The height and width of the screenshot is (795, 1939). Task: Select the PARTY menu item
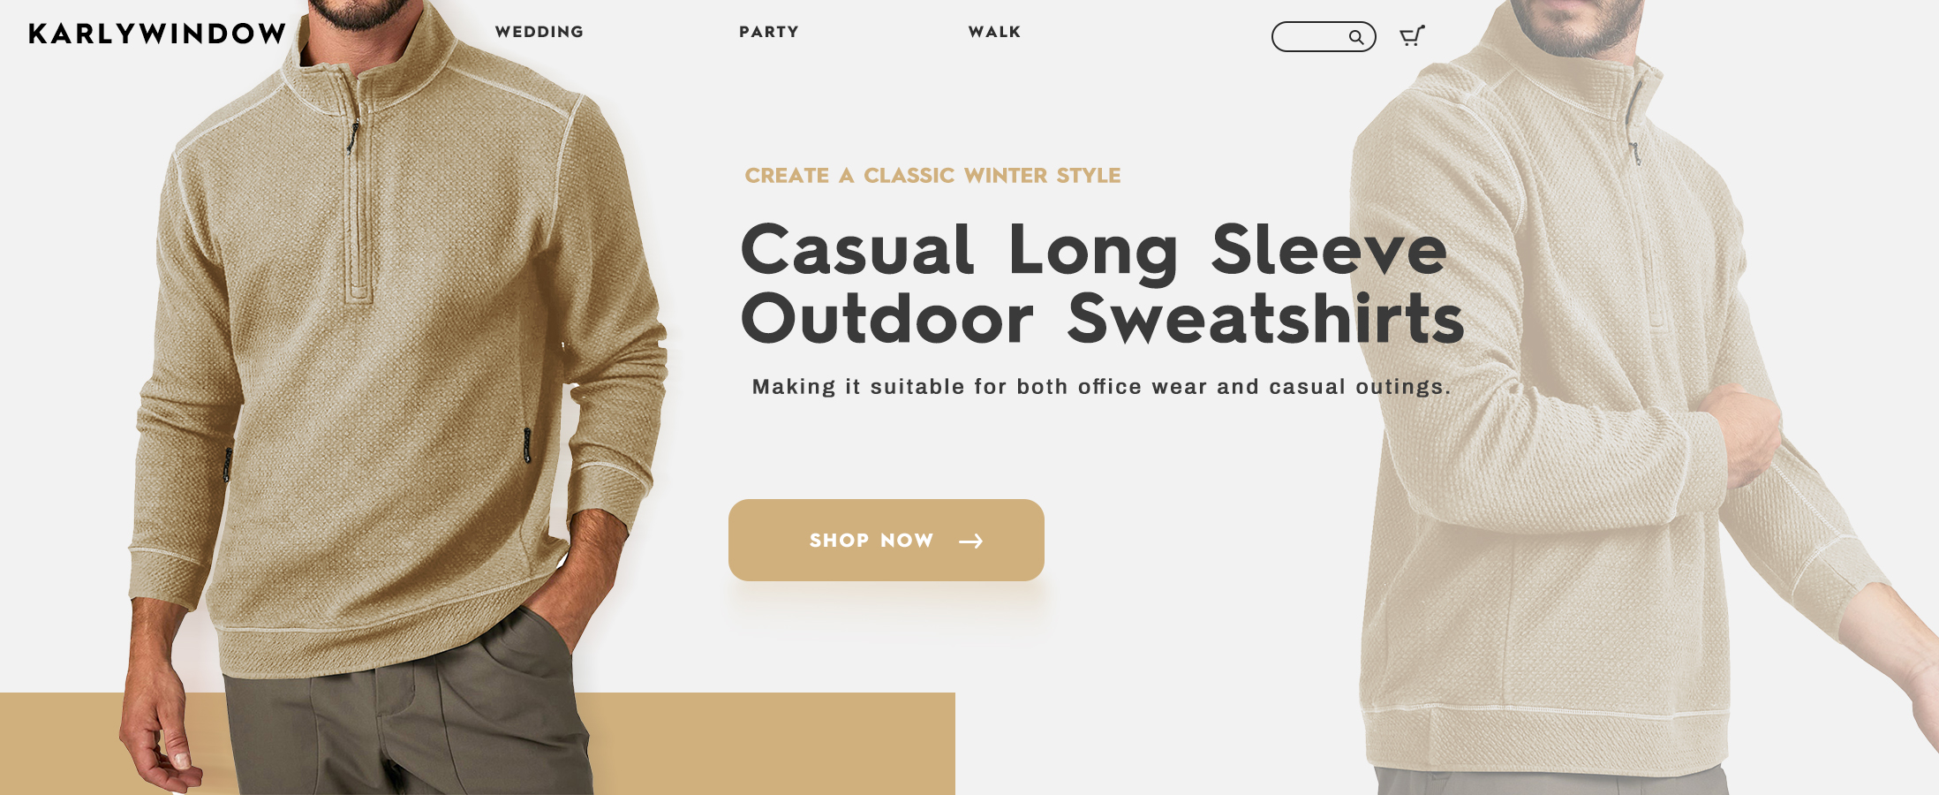pyautogui.click(x=769, y=32)
